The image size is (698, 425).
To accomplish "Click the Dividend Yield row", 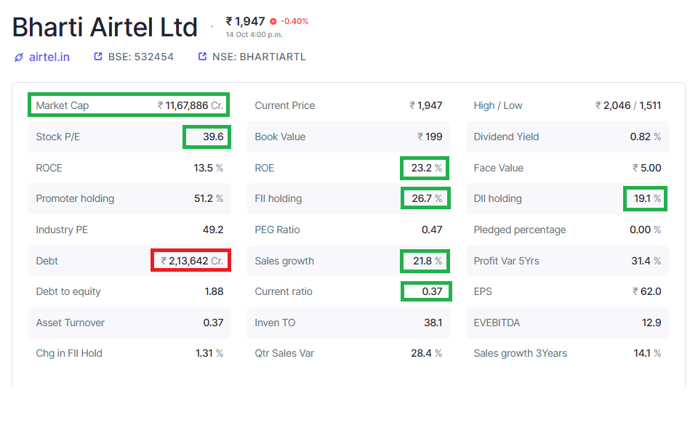I will [x=567, y=137].
